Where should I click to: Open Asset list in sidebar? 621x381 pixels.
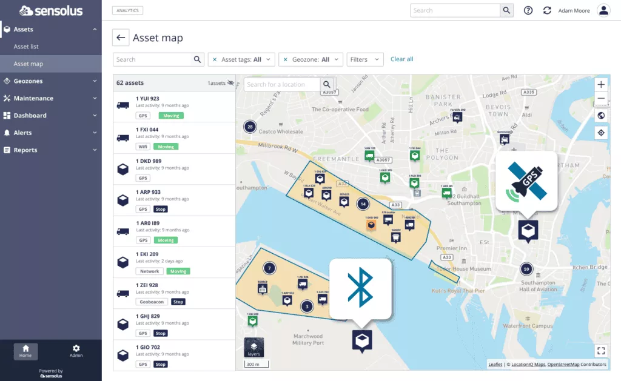coord(27,47)
